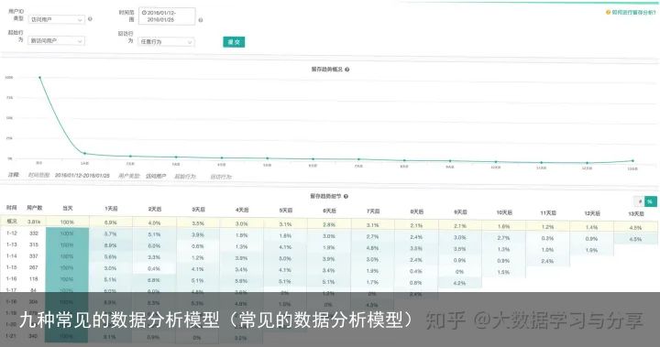
Task: Click the 1天后 column header
Action: (111, 209)
